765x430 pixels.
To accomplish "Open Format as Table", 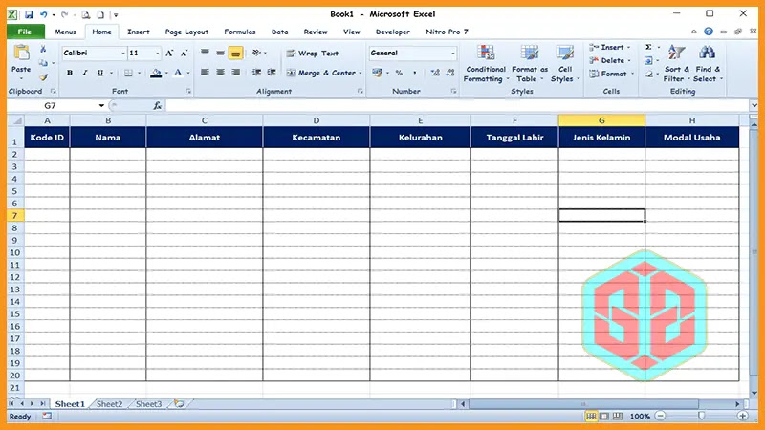I will pyautogui.click(x=530, y=63).
